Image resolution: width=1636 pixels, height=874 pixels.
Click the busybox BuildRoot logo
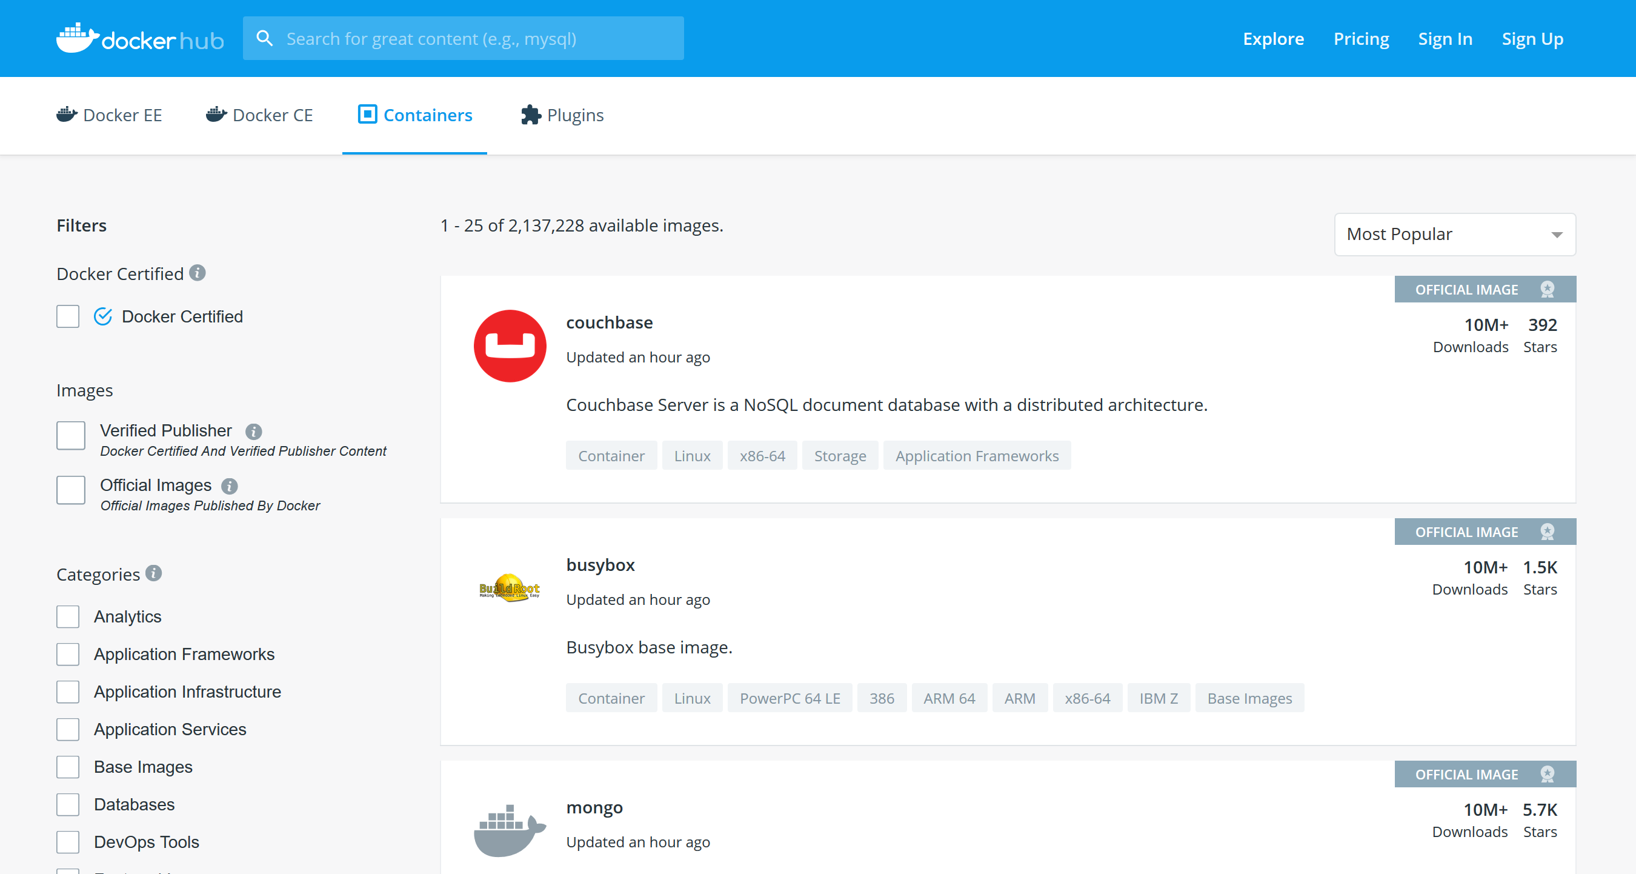tap(510, 589)
